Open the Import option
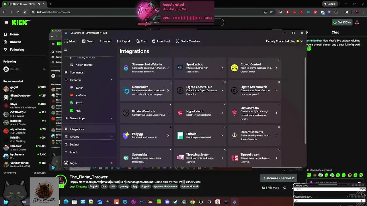Screen dimensions: 367x206 [105, 41]
